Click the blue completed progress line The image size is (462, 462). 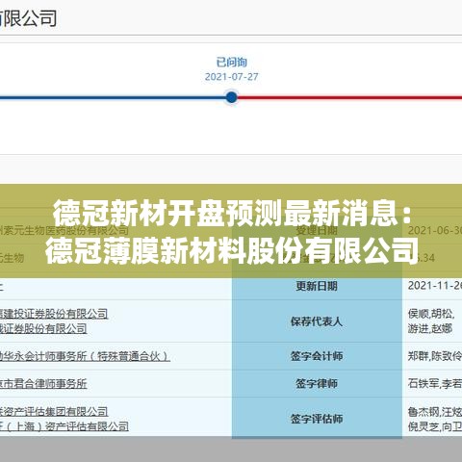[x=113, y=97]
